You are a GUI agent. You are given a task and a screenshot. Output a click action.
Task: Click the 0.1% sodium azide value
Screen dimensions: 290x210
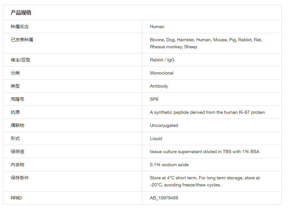point(169,165)
